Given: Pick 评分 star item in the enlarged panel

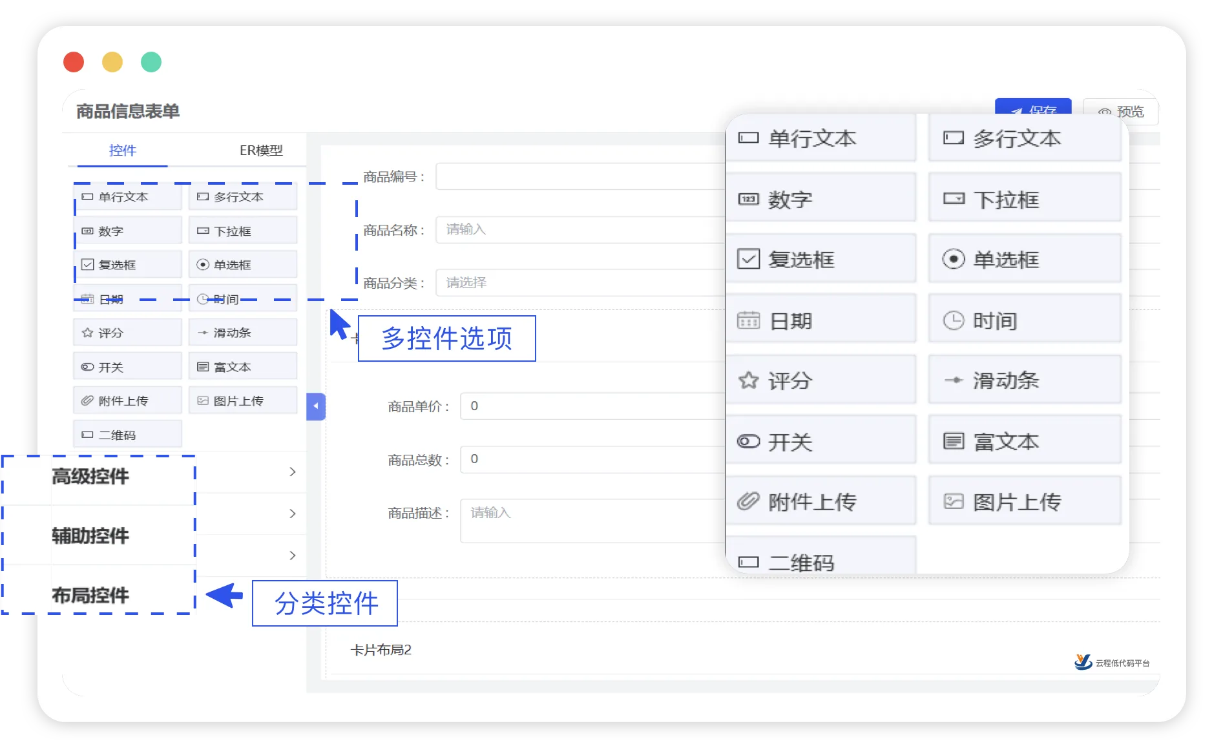Looking at the screenshot, I should point(821,380).
